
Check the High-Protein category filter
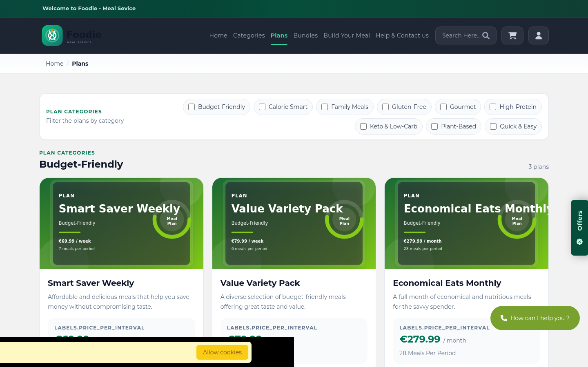tap(493, 107)
